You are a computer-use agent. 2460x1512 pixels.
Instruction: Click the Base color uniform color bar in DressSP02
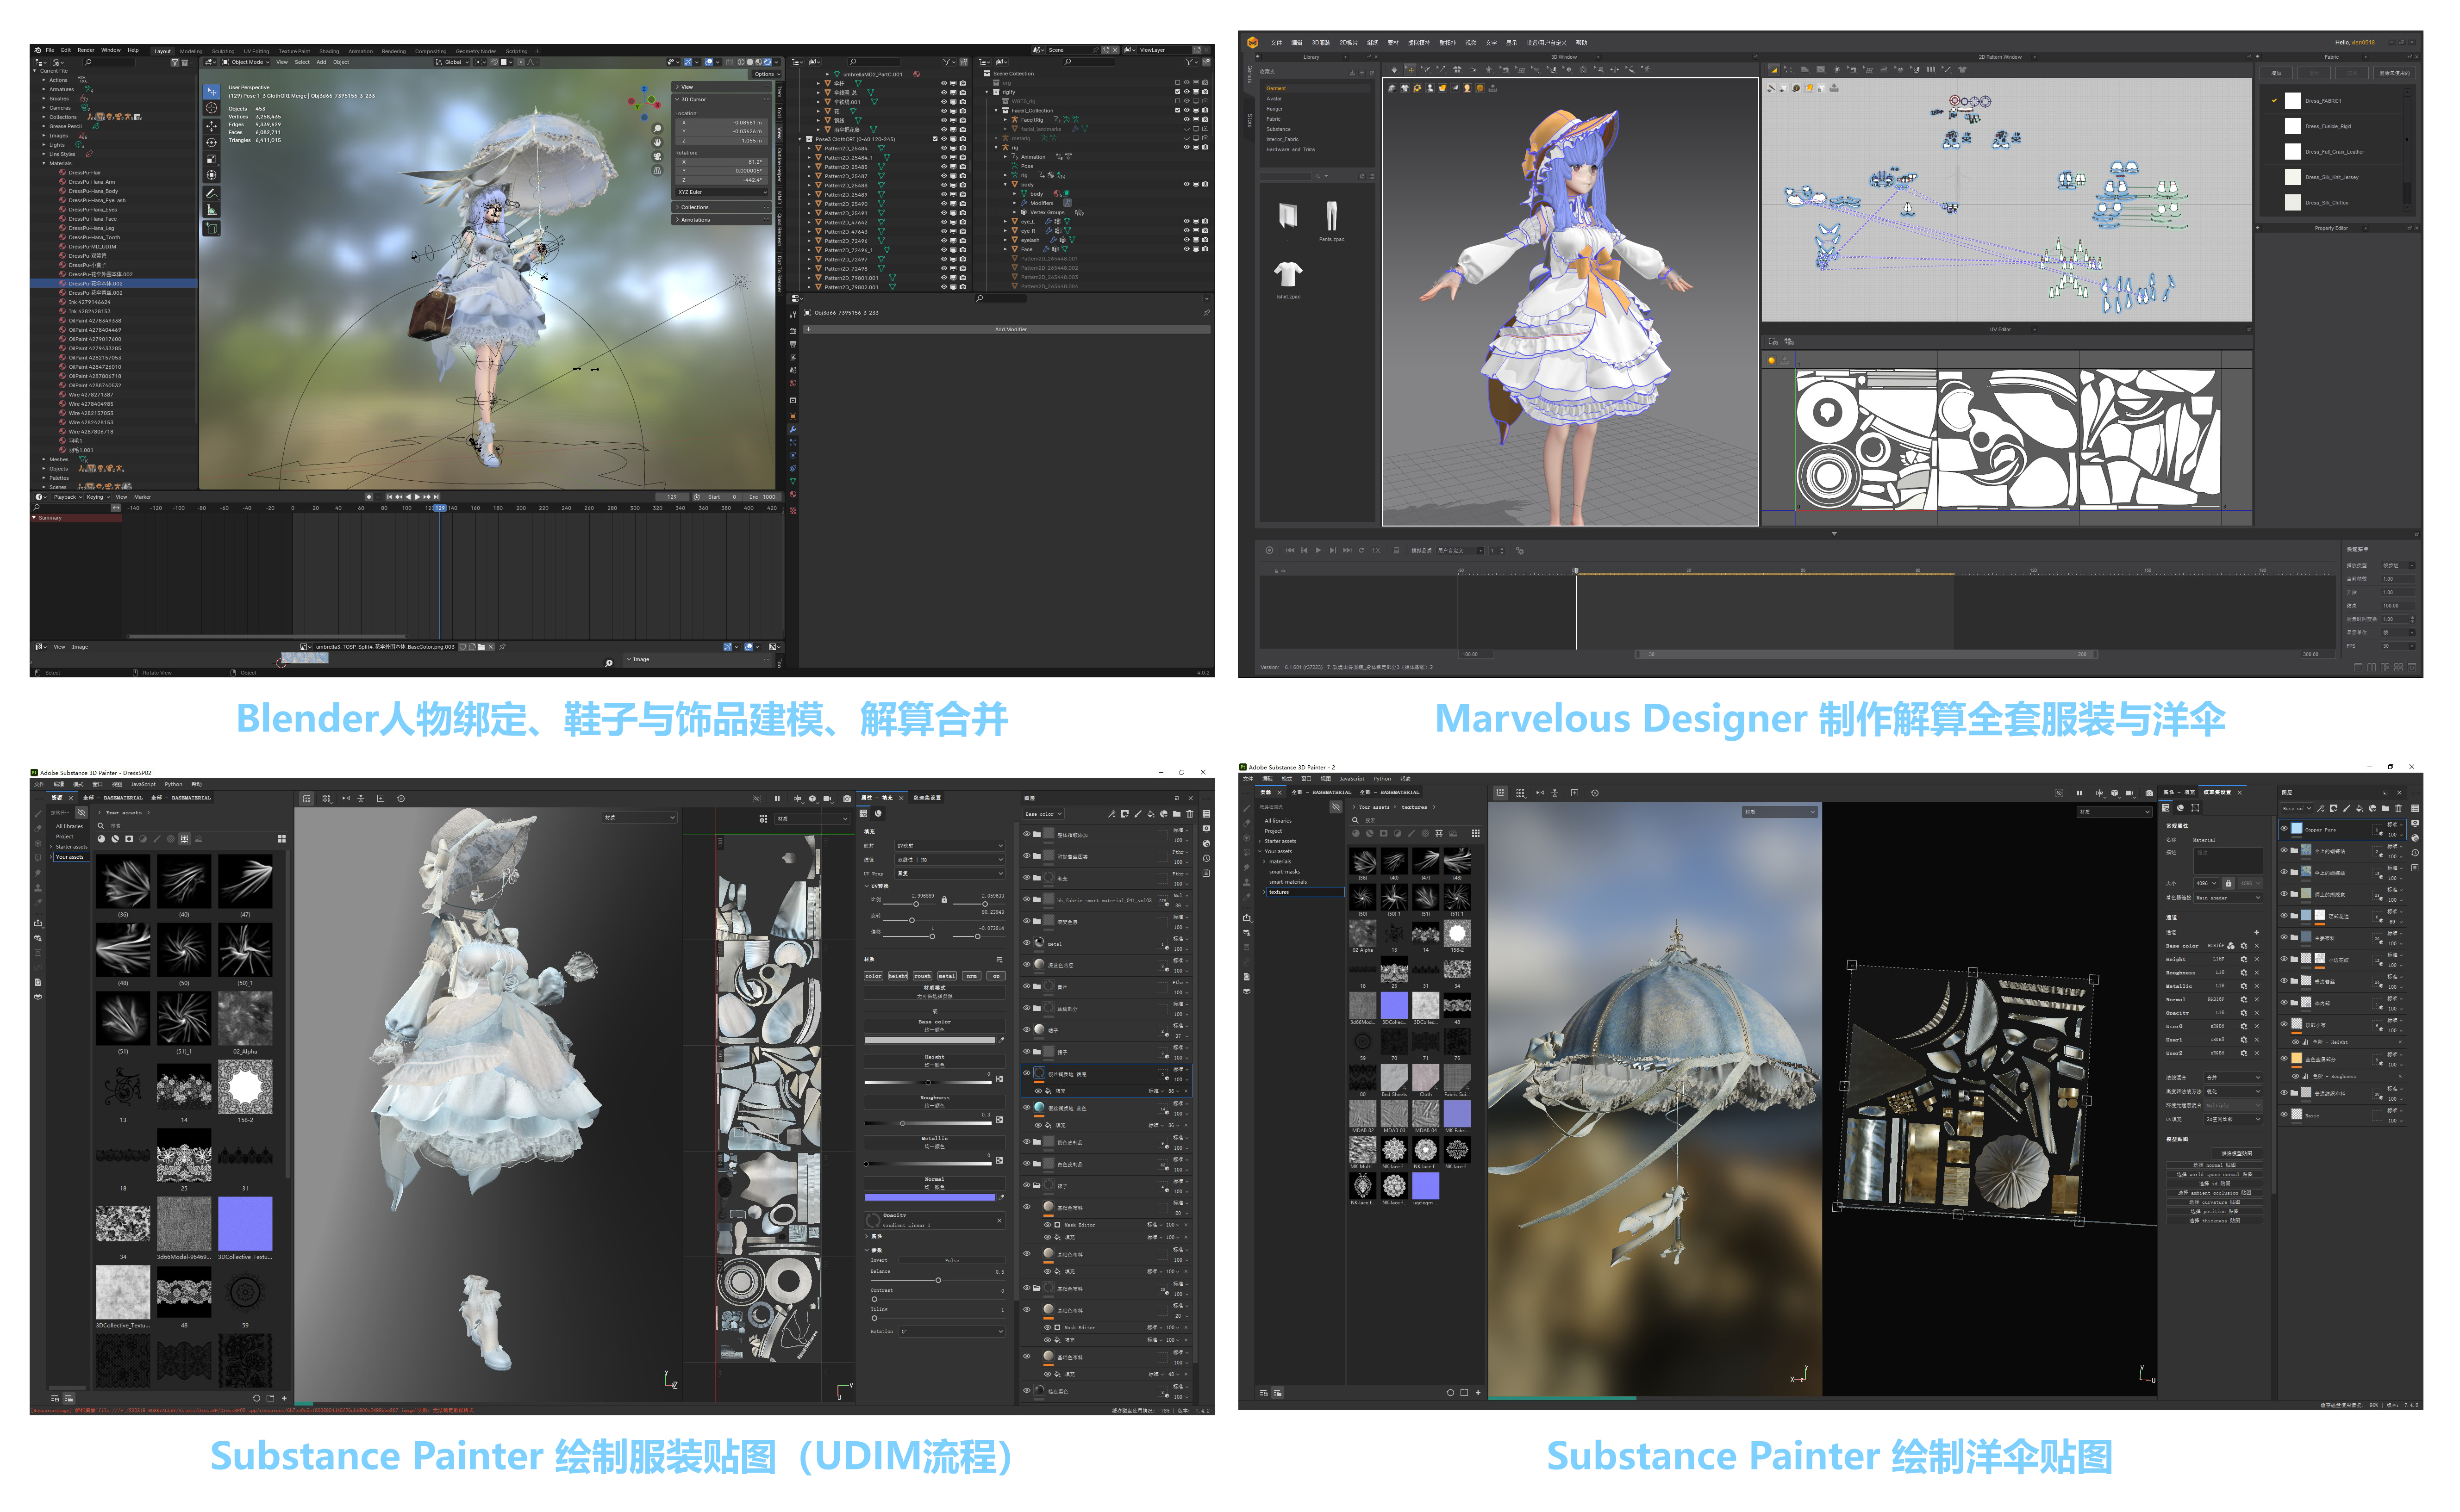(x=930, y=1040)
